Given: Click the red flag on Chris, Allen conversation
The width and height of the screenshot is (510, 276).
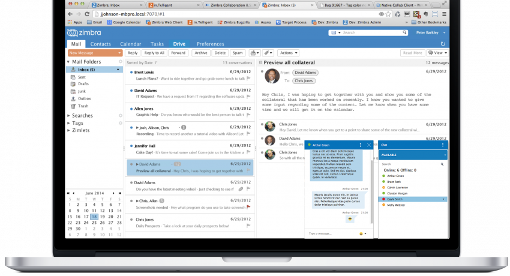Looking at the screenshot, I should coord(248,207).
